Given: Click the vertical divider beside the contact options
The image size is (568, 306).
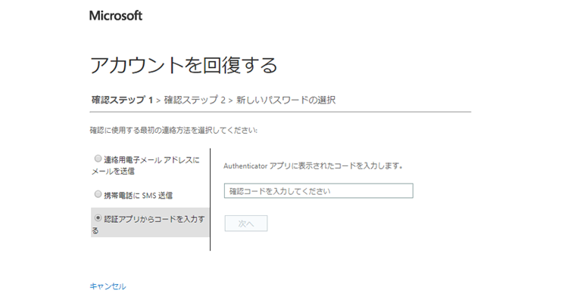Looking at the screenshot, I should pyautogui.click(x=210, y=199).
